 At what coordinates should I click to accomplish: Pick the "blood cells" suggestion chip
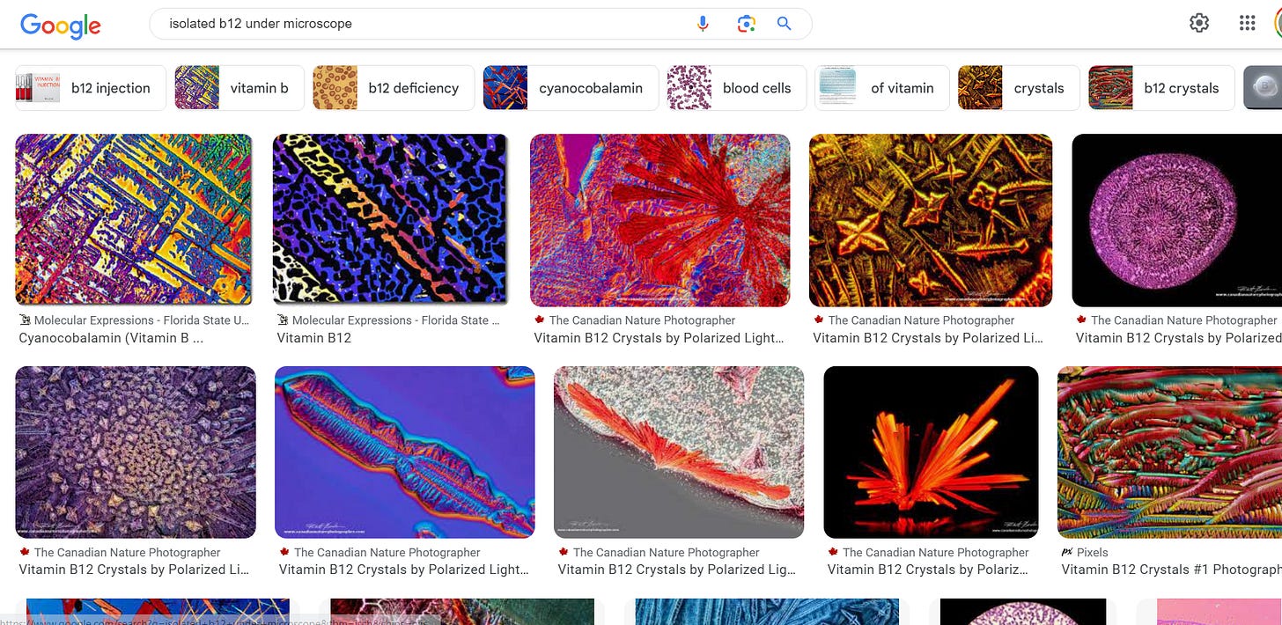[736, 88]
